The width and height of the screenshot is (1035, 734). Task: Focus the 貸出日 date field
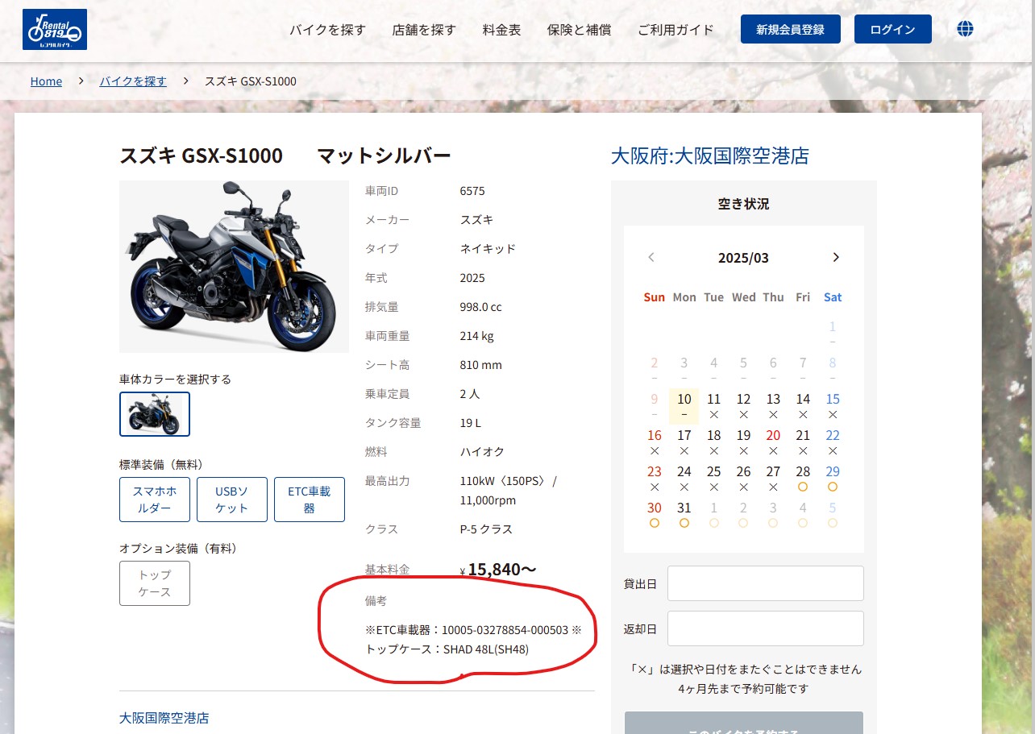tap(765, 583)
